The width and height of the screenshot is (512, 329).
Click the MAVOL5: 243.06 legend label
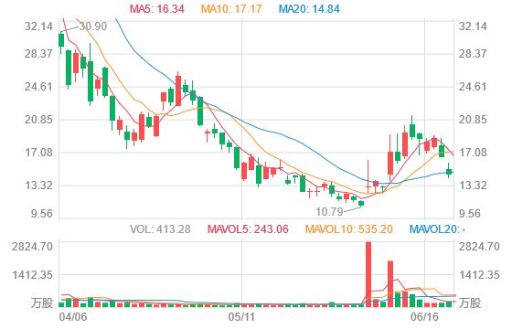pyautogui.click(x=248, y=229)
